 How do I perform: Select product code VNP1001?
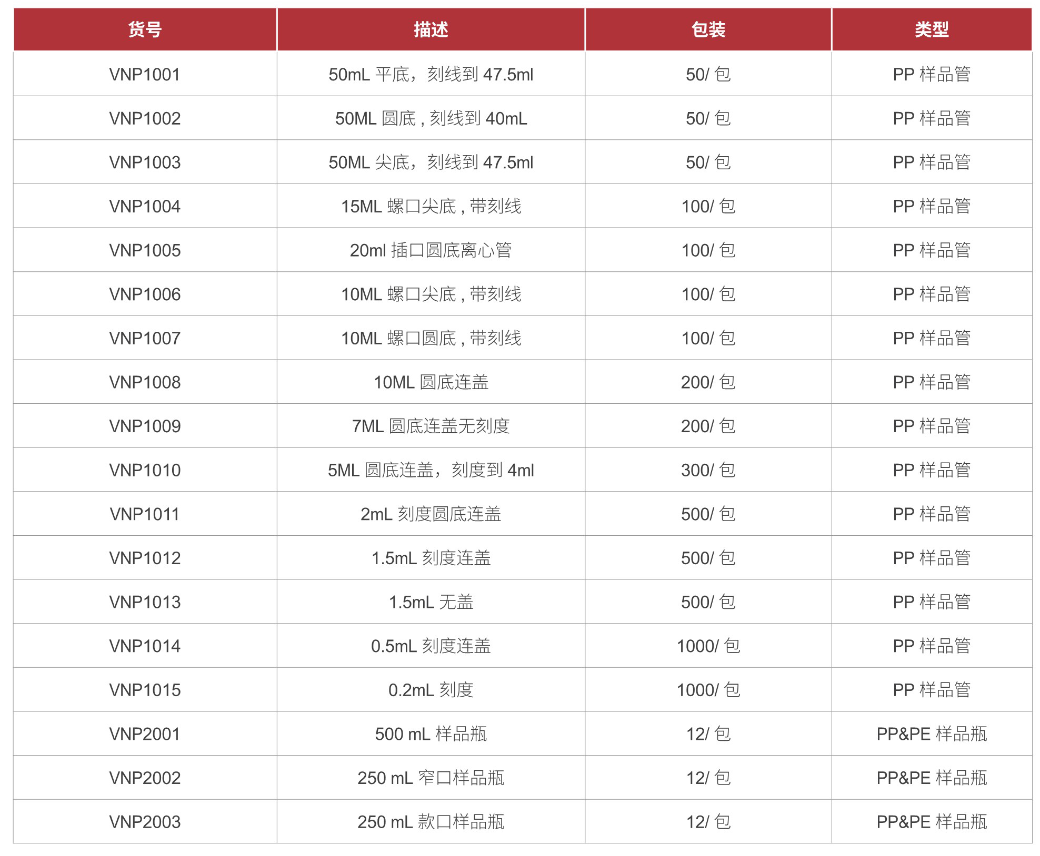145,75
